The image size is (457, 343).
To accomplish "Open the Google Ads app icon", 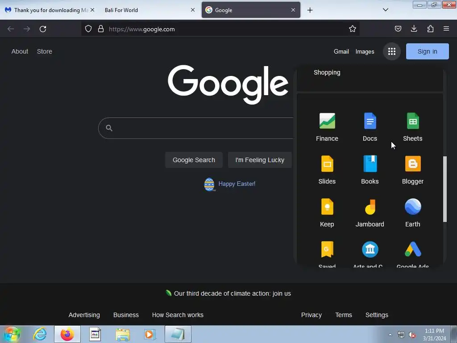I will click(x=413, y=249).
